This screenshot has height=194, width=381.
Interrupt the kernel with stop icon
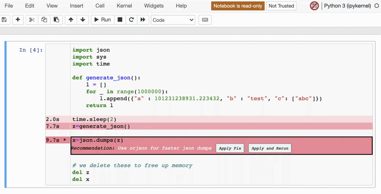(x=120, y=20)
